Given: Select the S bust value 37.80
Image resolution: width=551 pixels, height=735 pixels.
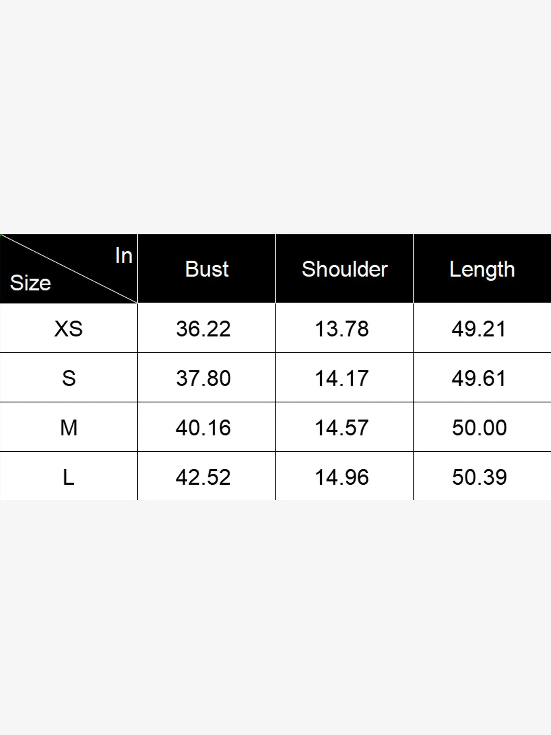Looking at the screenshot, I should tap(203, 378).
